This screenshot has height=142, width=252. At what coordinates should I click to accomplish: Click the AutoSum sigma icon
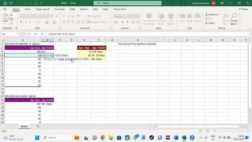207,15
